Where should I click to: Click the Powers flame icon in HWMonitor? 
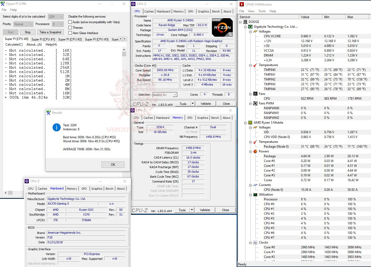(x=255, y=151)
